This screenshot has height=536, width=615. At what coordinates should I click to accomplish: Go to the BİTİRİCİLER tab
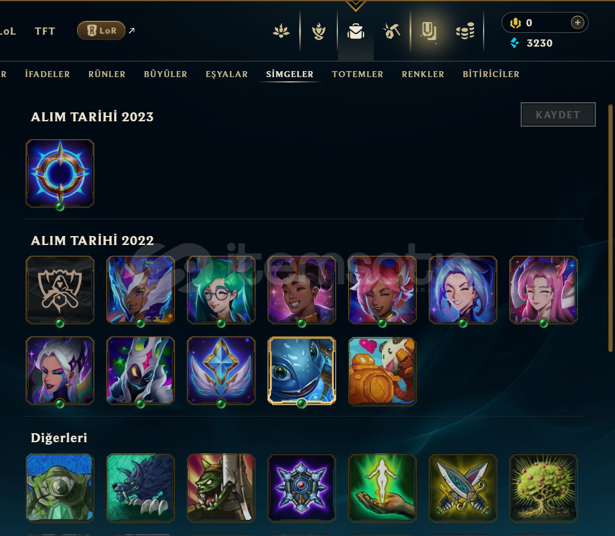tap(491, 73)
